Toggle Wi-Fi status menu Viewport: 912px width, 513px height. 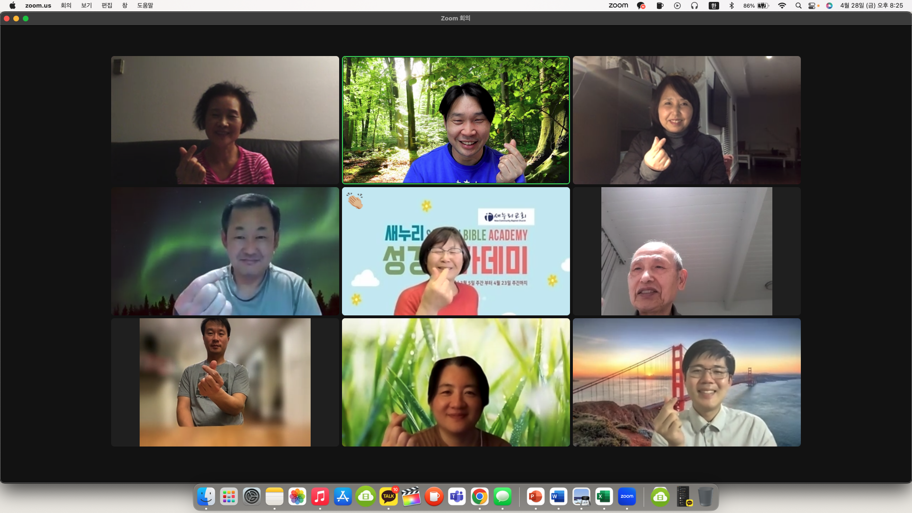[782, 6]
